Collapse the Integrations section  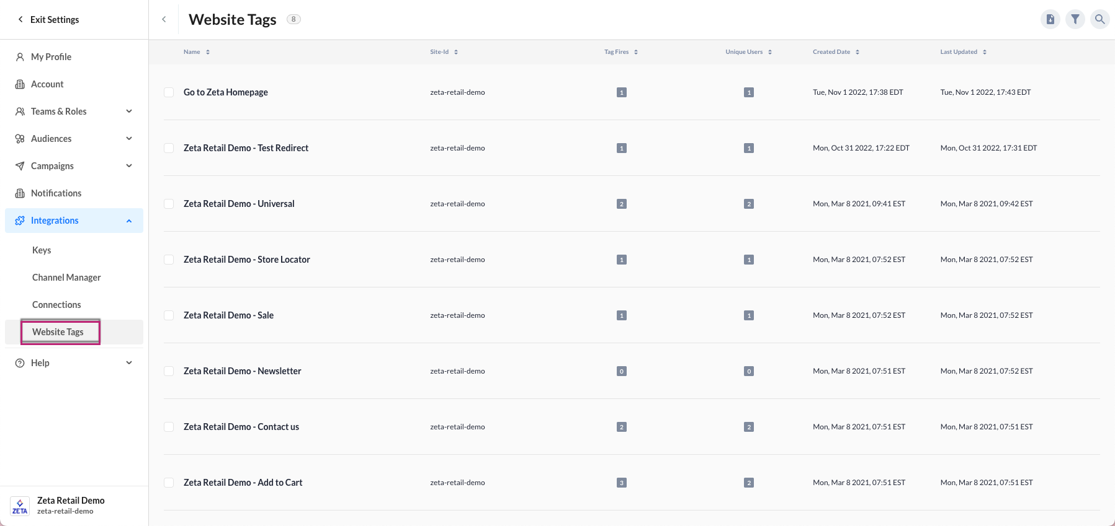[x=129, y=221]
